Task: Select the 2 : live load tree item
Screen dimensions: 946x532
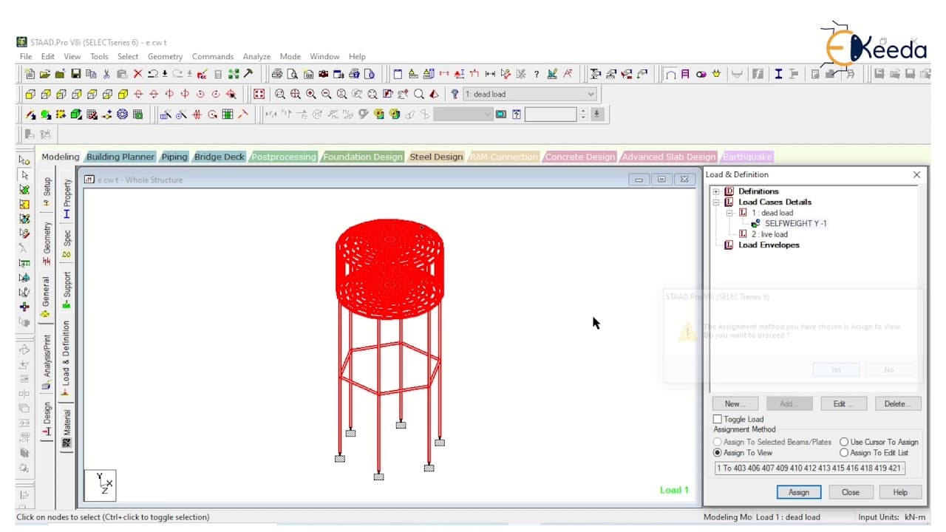Action: (x=769, y=234)
